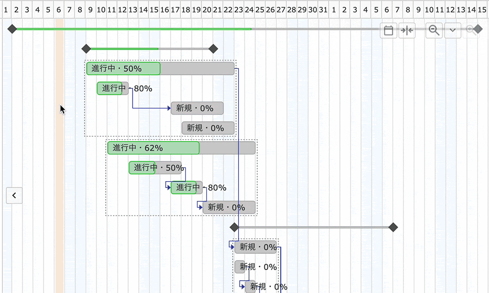The height and width of the screenshot is (293, 489).
Task: Click the auto-fit zoom icon with inward arrows
Action: click(x=407, y=30)
